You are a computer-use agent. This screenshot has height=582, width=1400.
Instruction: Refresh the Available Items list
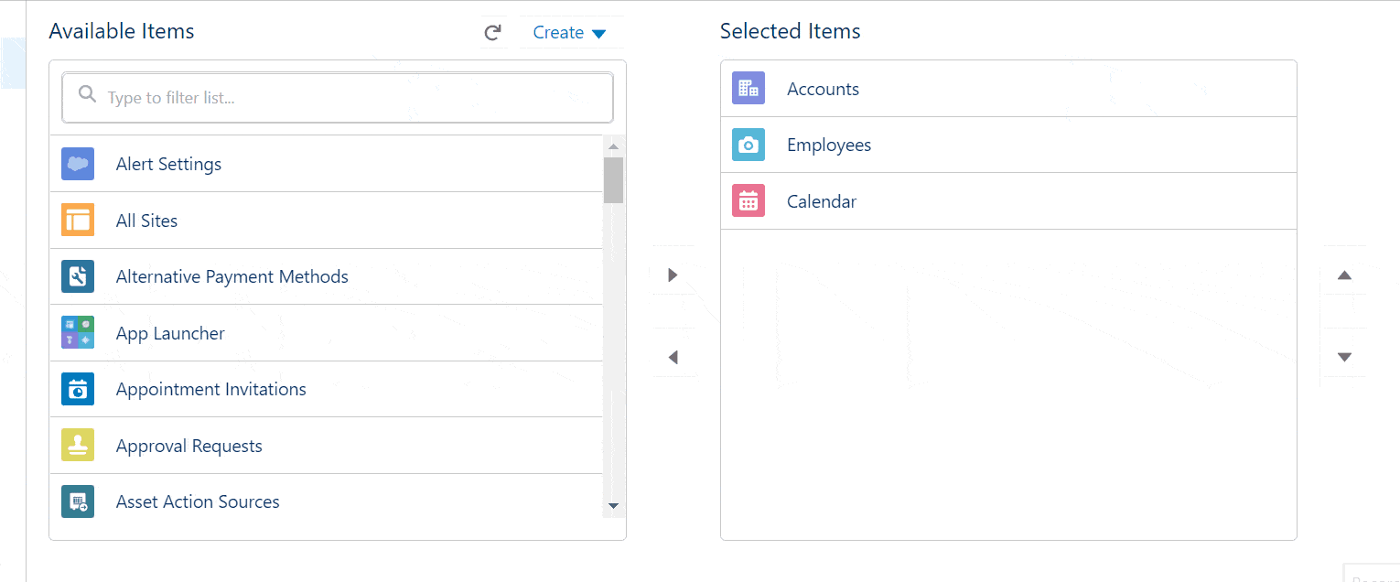tap(493, 32)
